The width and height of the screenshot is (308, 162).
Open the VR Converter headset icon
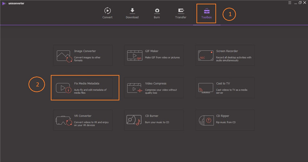pyautogui.click(x=63, y=120)
